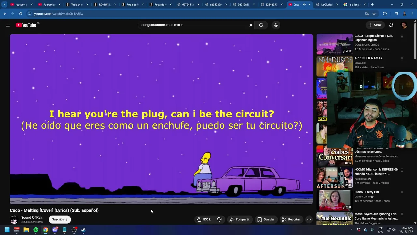
Task: Open the Aftersun depression video thumbnail
Action: pyautogui.click(x=335, y=178)
